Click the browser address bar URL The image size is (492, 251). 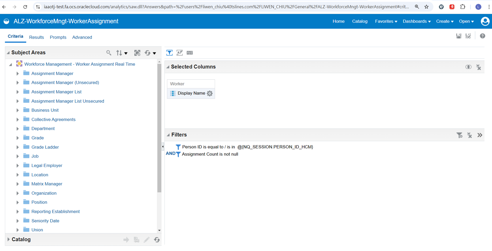click(226, 7)
